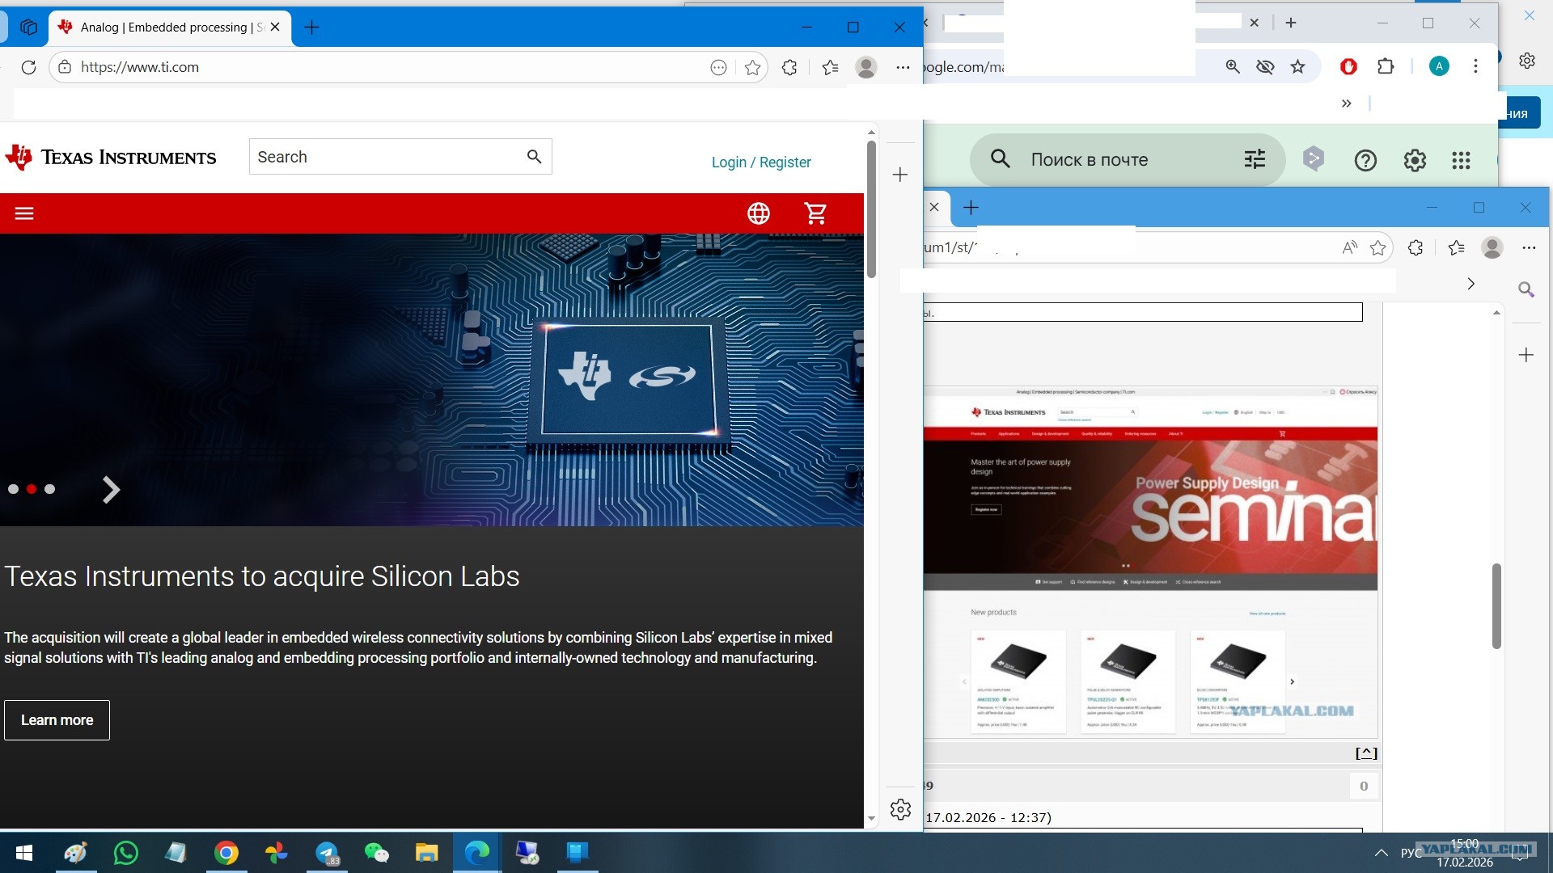Open Telegram from the taskbar

[327, 853]
